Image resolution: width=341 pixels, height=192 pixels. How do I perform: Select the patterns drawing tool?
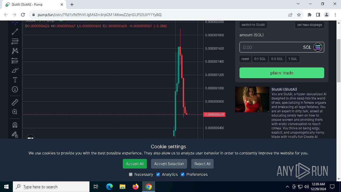(x=15, y=51)
